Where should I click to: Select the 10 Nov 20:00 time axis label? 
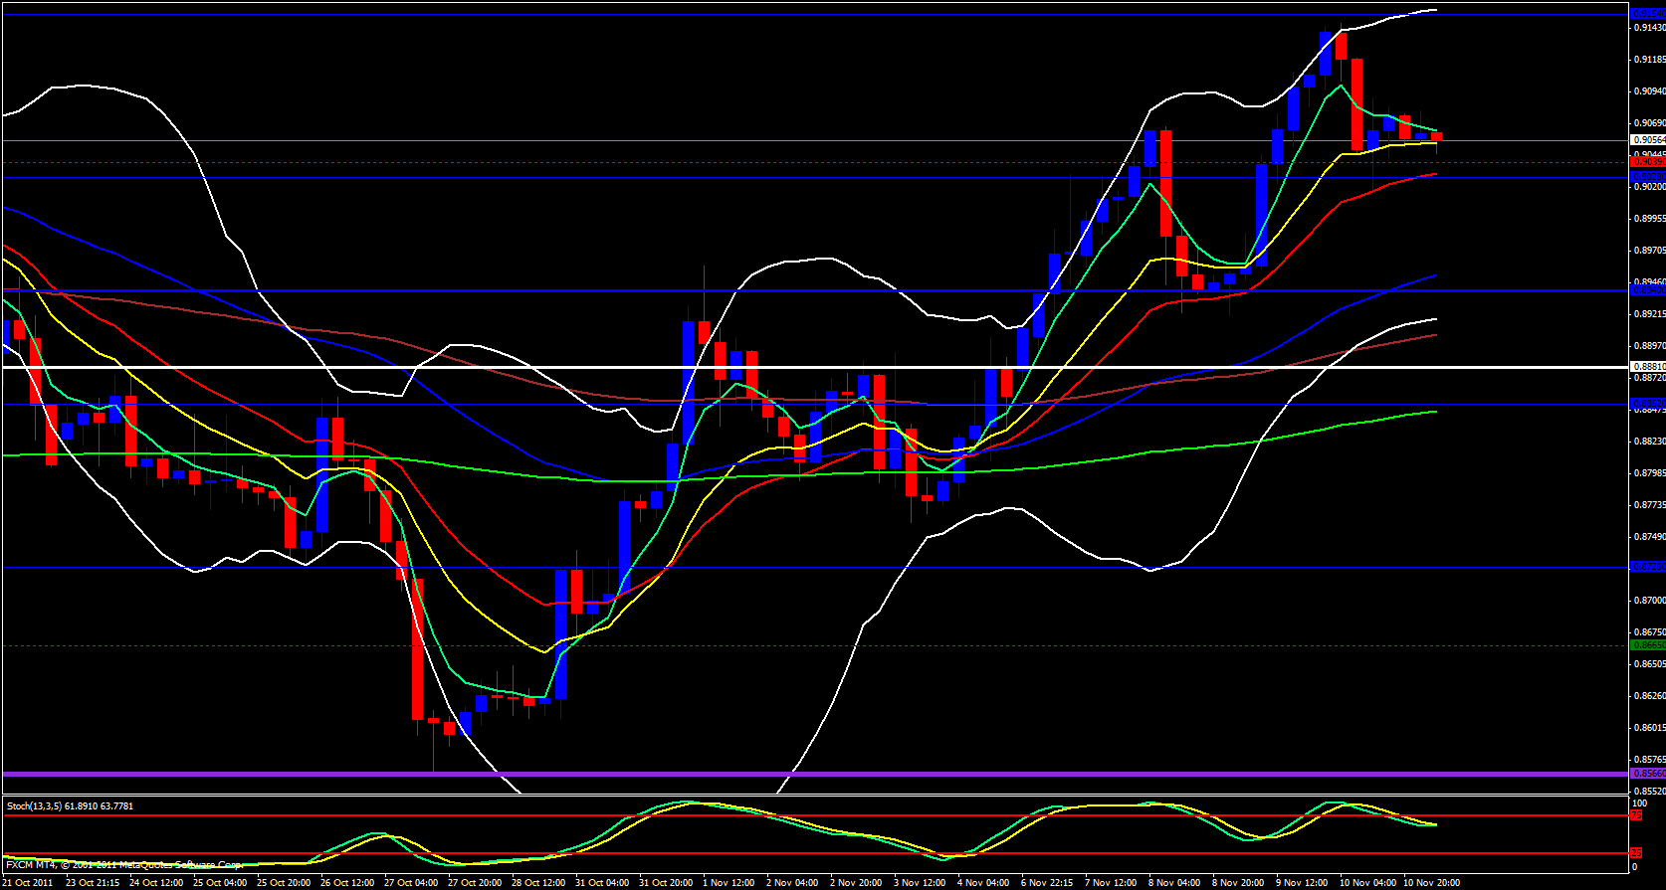pyautogui.click(x=1431, y=883)
